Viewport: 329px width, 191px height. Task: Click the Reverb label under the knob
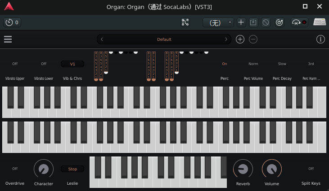(x=243, y=184)
